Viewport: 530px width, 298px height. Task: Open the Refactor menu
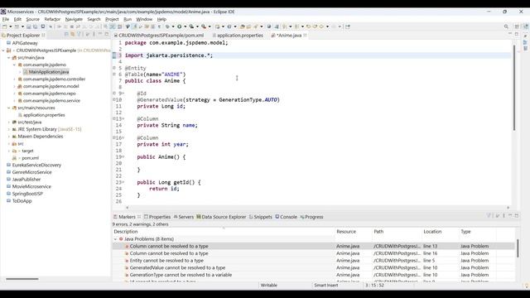(52, 19)
